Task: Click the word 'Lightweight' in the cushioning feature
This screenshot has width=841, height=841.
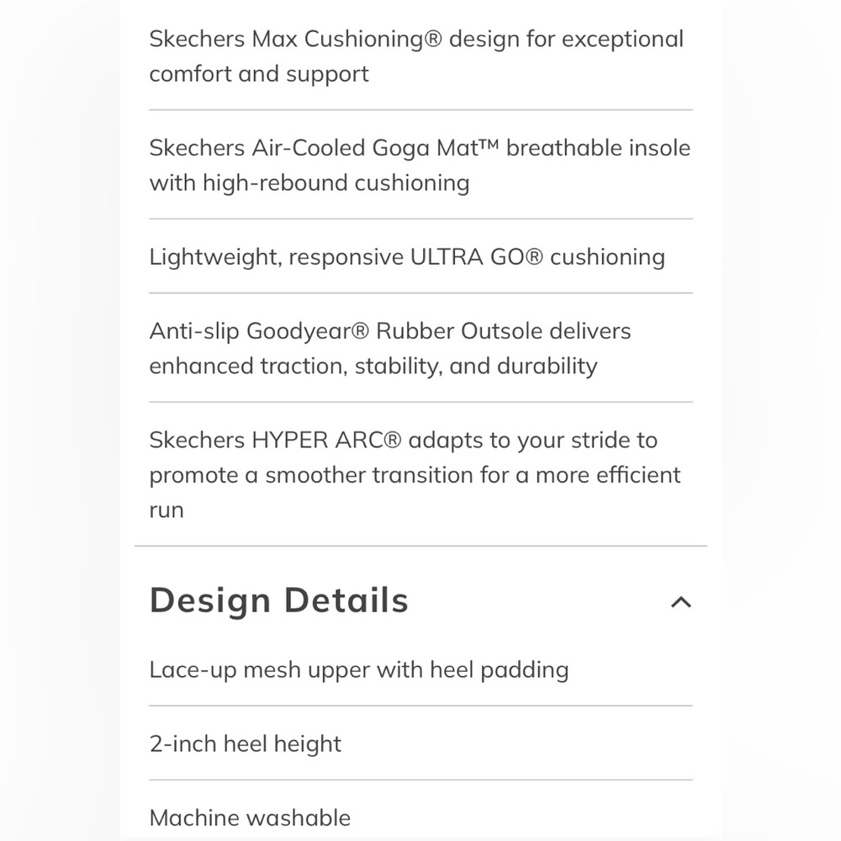Action: tap(214, 257)
